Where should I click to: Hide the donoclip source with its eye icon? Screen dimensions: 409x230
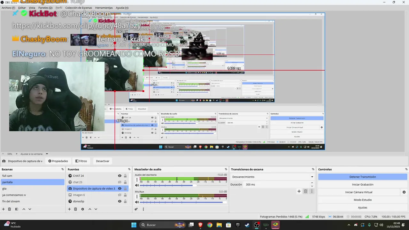(x=120, y=201)
